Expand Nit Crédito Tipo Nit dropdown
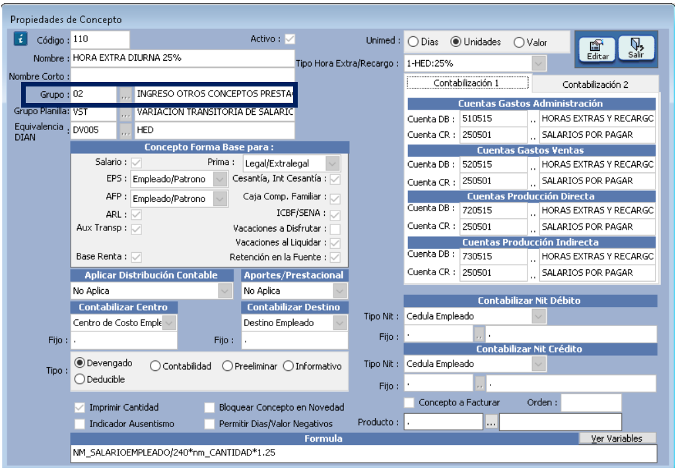Viewport: 678px width, 470px height. [x=538, y=364]
